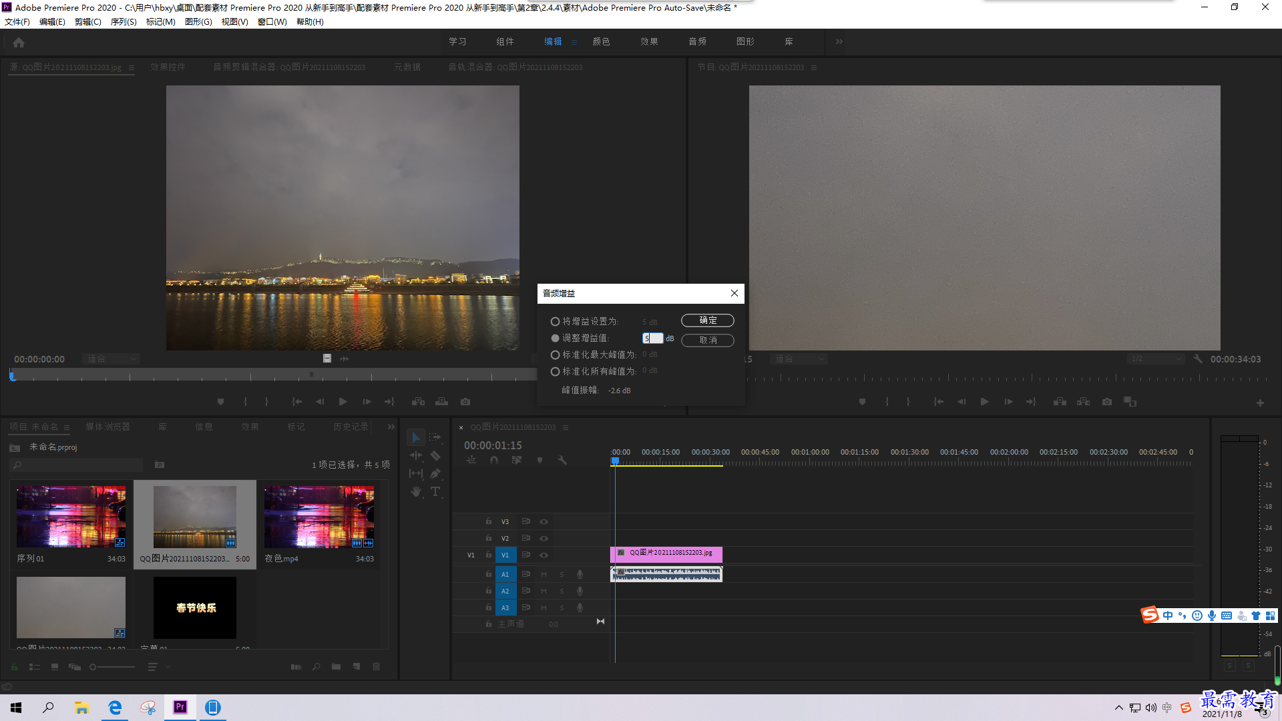Toggle lock on track V2
The width and height of the screenshot is (1282, 721).
point(488,538)
